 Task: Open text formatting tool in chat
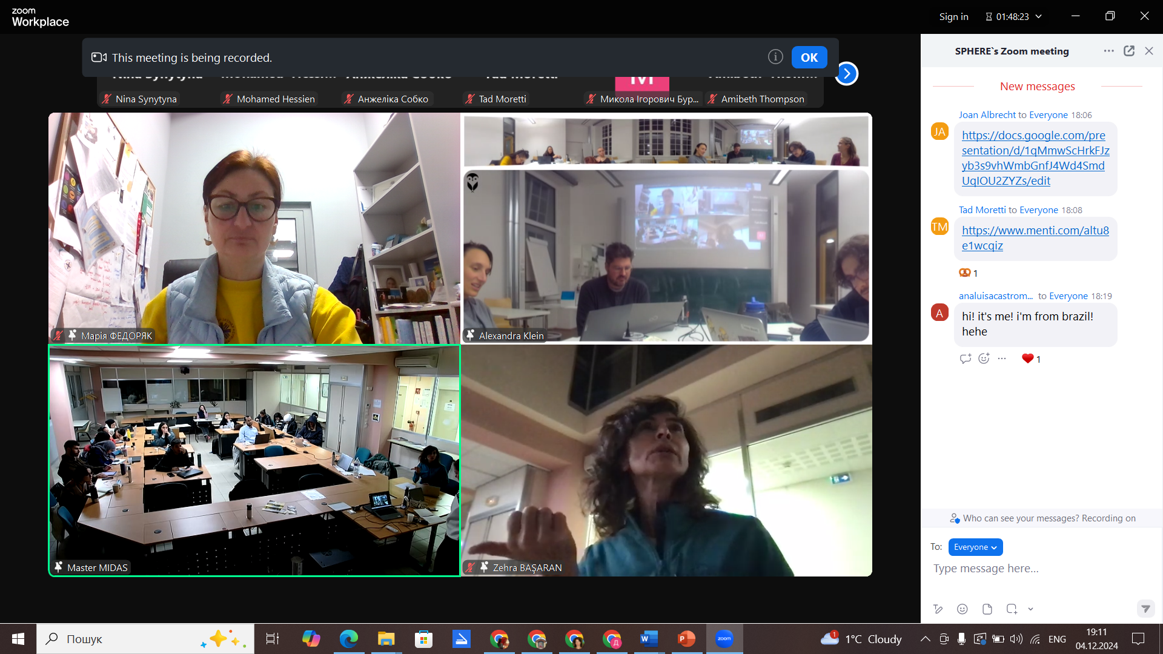pos(938,609)
